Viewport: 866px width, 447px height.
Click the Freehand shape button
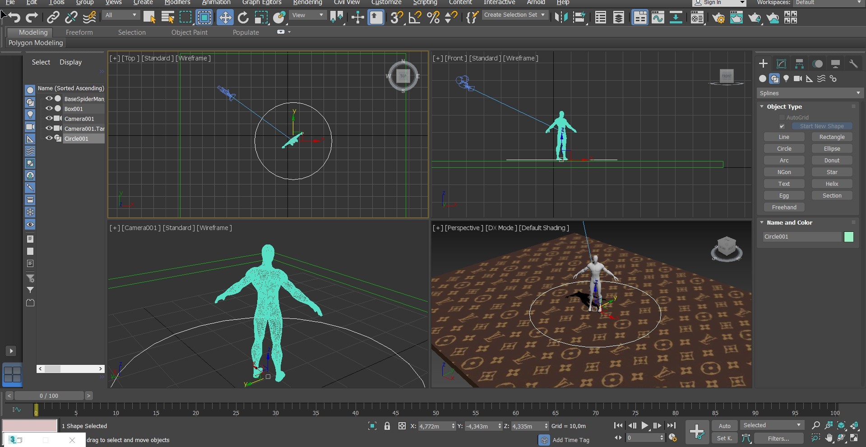[784, 207]
